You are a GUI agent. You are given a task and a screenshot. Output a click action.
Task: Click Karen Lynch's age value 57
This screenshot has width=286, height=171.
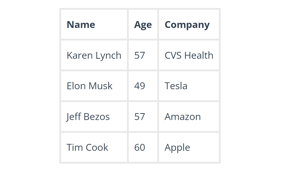pyautogui.click(x=140, y=55)
